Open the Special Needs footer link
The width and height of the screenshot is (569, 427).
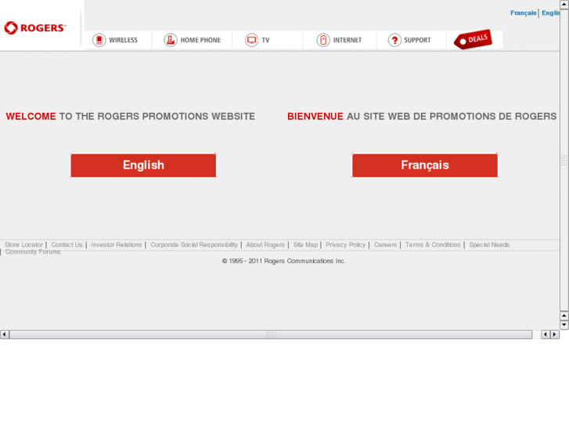(x=489, y=244)
